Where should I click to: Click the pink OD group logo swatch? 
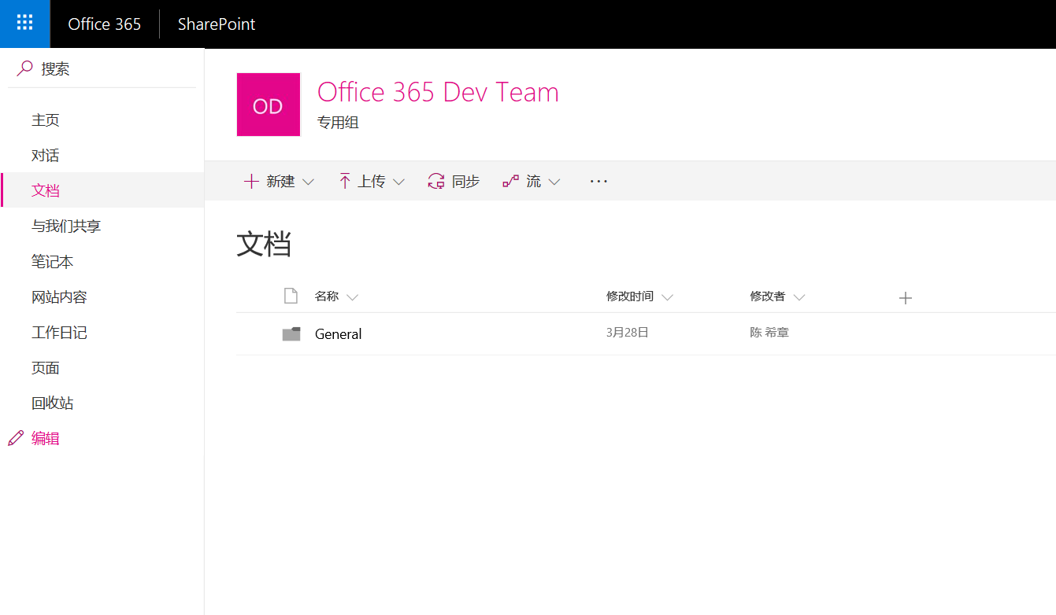[x=268, y=104]
